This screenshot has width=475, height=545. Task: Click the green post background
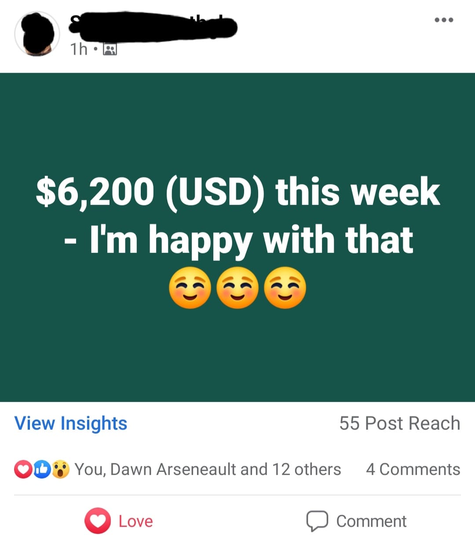(x=237, y=352)
